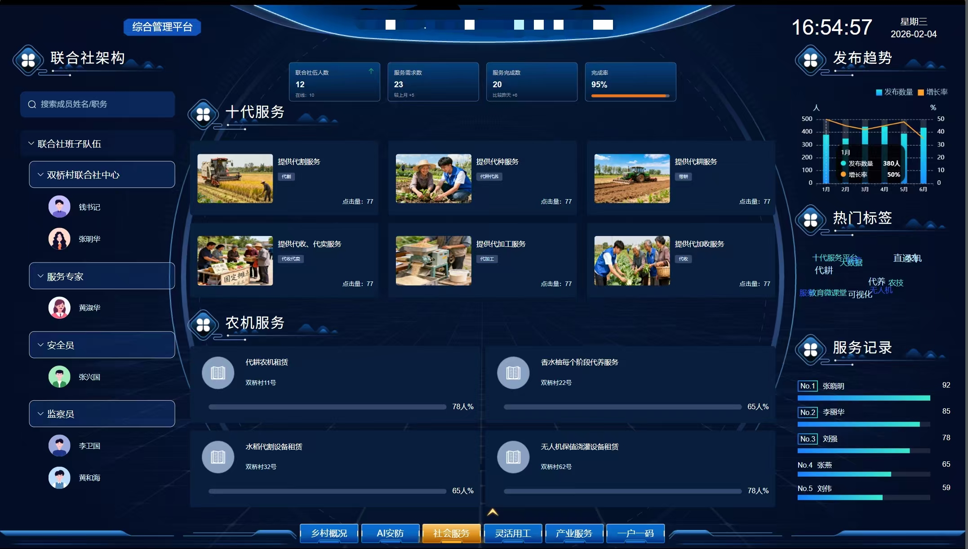Switch to the 产业服务 tab

(574, 533)
